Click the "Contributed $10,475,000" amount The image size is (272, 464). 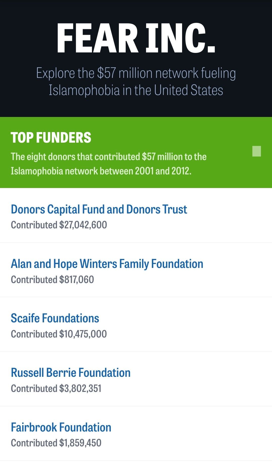(x=59, y=334)
